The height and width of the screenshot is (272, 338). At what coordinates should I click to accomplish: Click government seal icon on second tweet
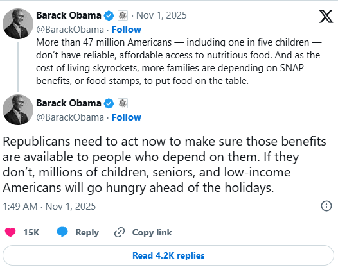click(x=123, y=103)
